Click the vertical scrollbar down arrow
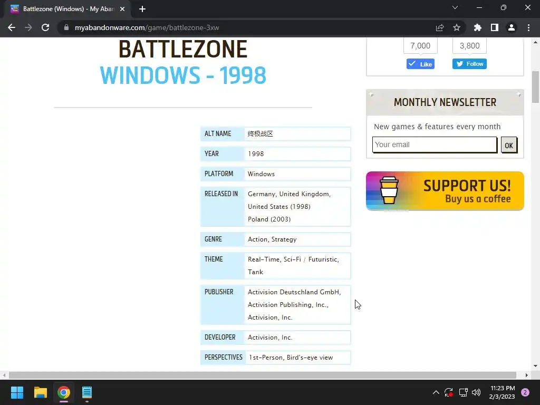This screenshot has height=405, width=540. pos(535,366)
